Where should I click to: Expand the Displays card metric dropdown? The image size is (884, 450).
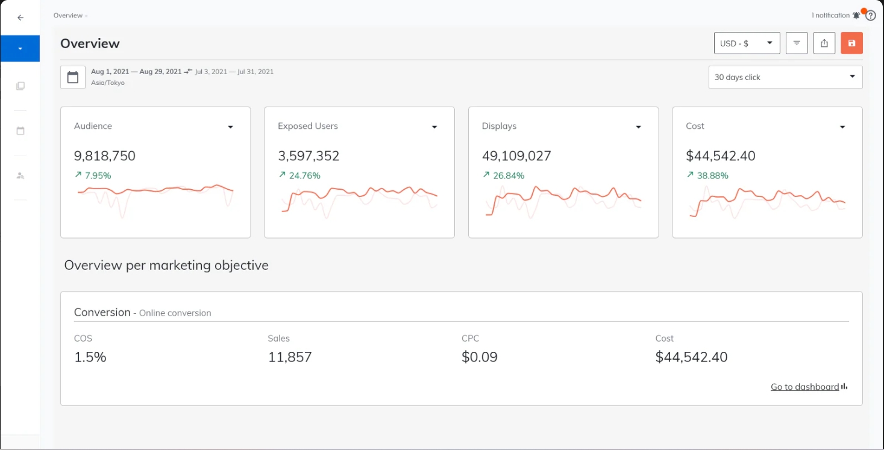[x=639, y=127]
